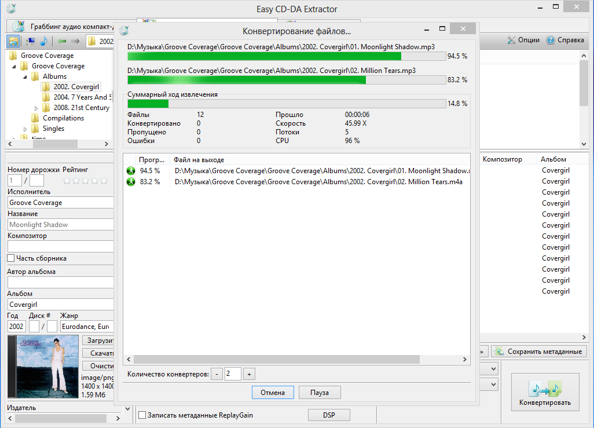Open the upper dropdown beside Конвертировать
The width and height of the screenshot is (594, 428).
click(x=494, y=368)
